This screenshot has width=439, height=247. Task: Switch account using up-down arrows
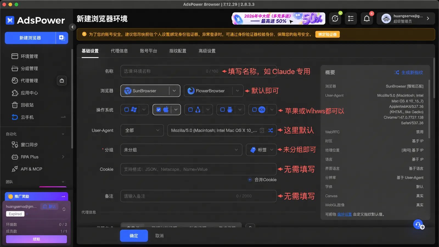(64, 209)
